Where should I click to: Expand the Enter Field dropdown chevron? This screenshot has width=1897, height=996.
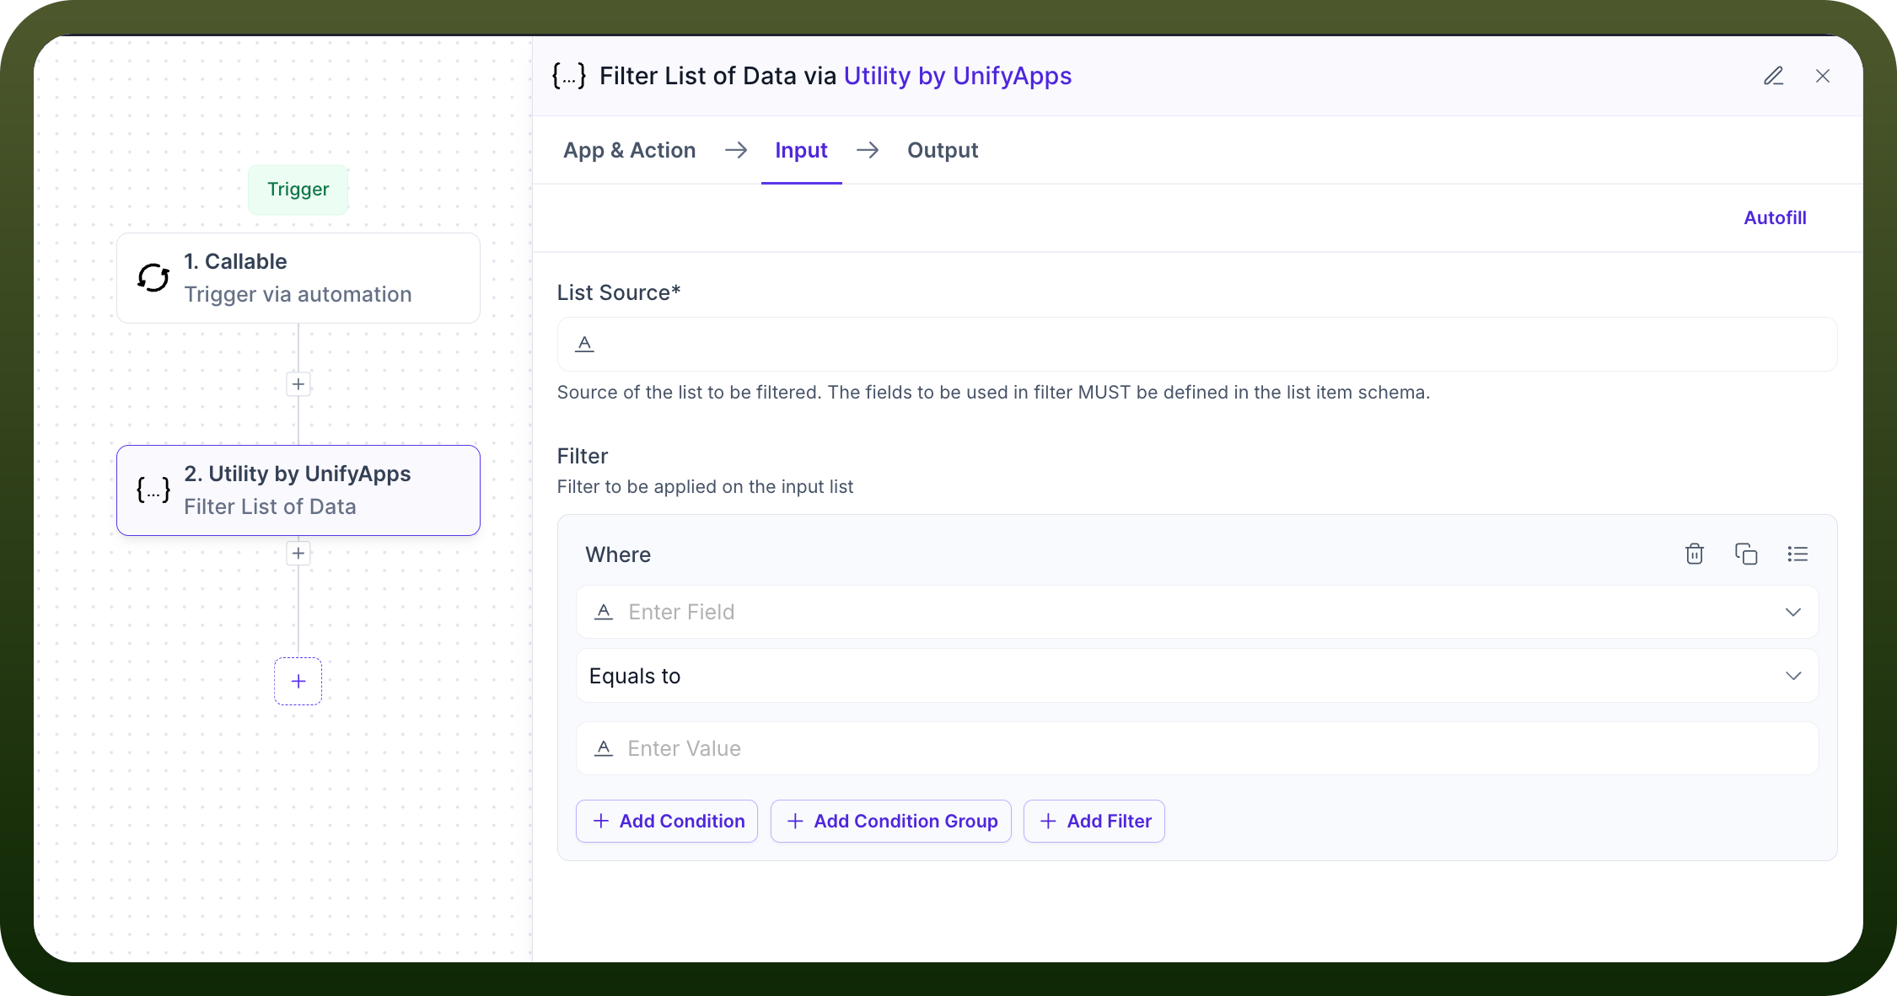point(1793,612)
